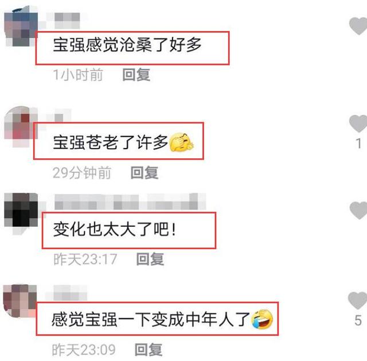
Task: Open the fourth commenter's brown avatar
Action: click(x=20, y=301)
